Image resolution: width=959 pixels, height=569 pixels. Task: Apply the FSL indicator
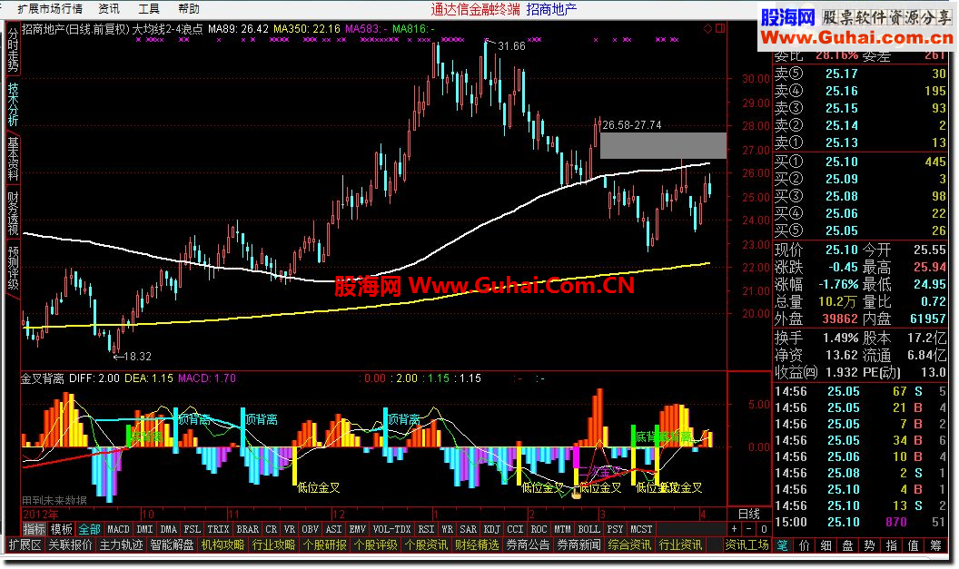(x=192, y=529)
